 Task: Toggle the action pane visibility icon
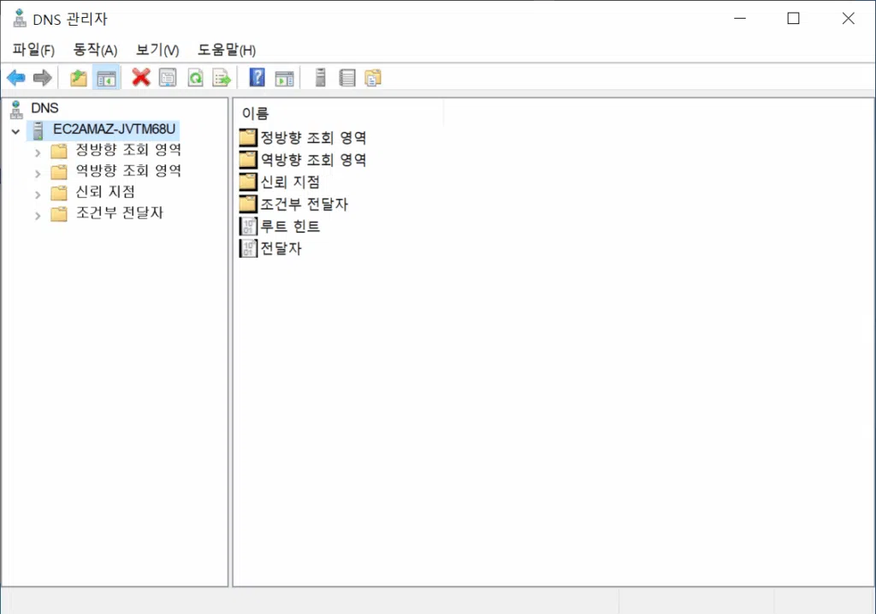pos(285,77)
